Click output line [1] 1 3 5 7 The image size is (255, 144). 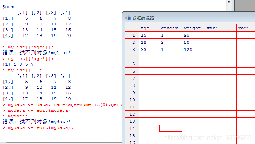click(18, 64)
